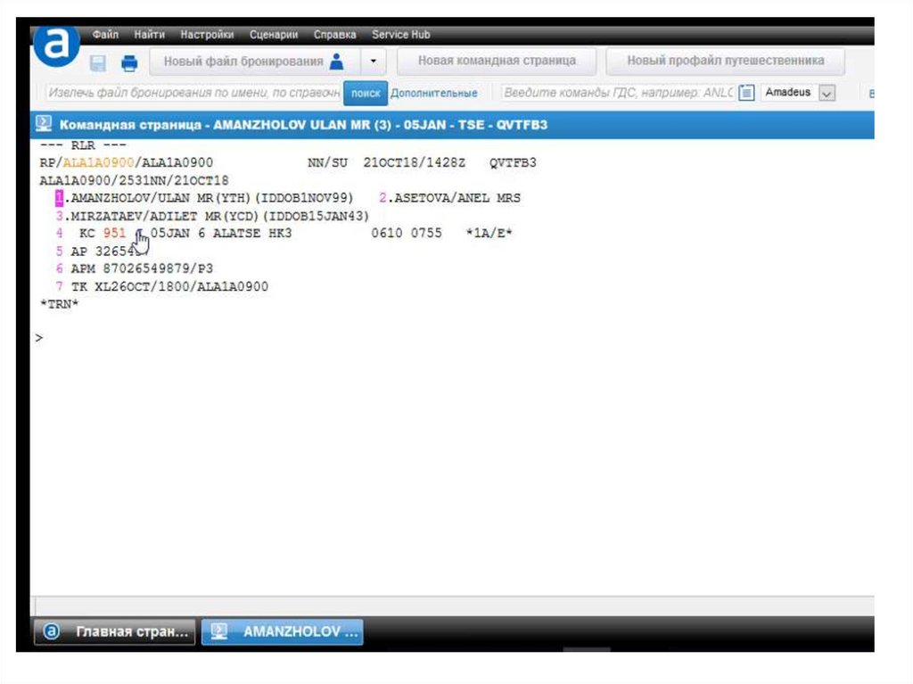Click record locator QVTFB3 in RP line
Viewport: 913px width, 684px height.
[x=513, y=162]
